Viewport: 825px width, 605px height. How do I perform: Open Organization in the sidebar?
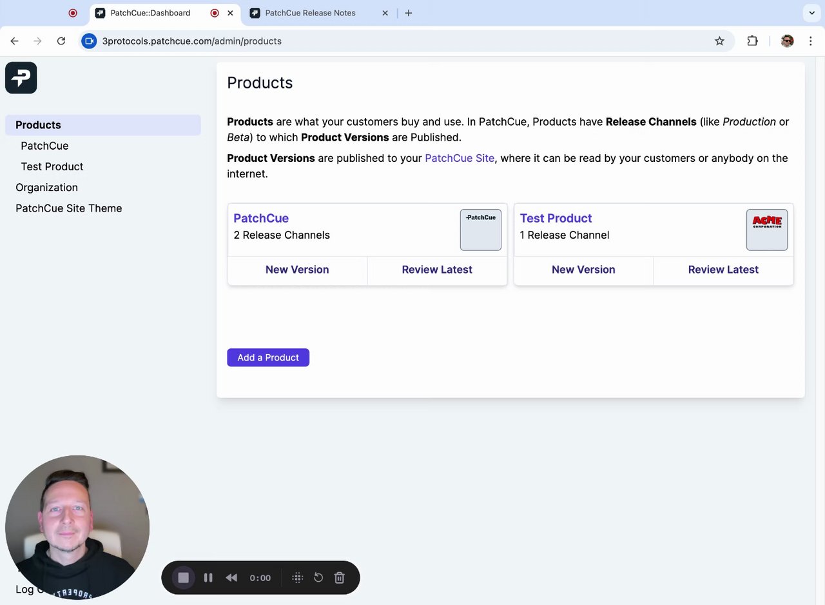[46, 188]
